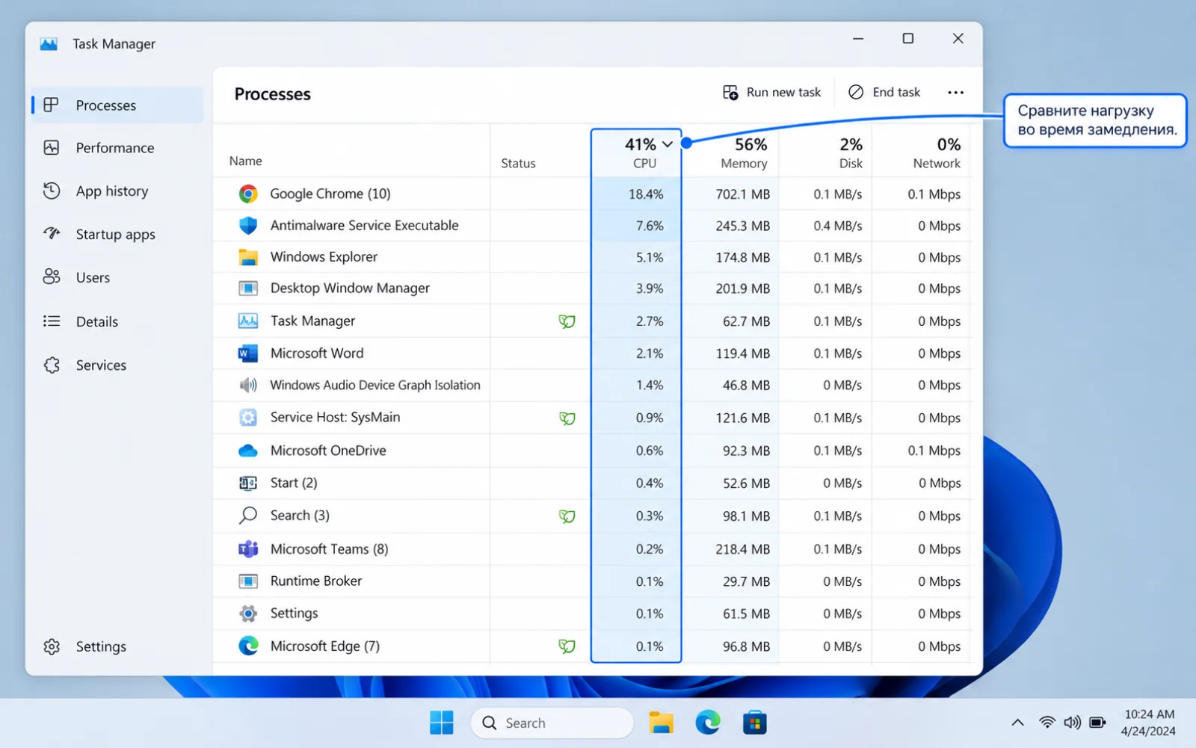
Task: Click the End task button
Action: 884,93
